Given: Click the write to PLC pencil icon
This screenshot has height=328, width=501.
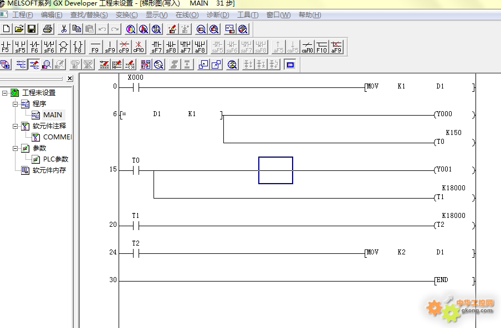Looking at the screenshot, I should (x=172, y=29).
